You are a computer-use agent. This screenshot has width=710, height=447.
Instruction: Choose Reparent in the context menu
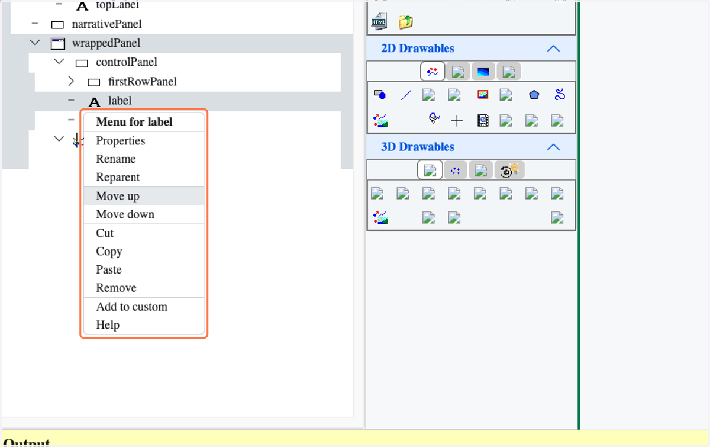(144, 178)
